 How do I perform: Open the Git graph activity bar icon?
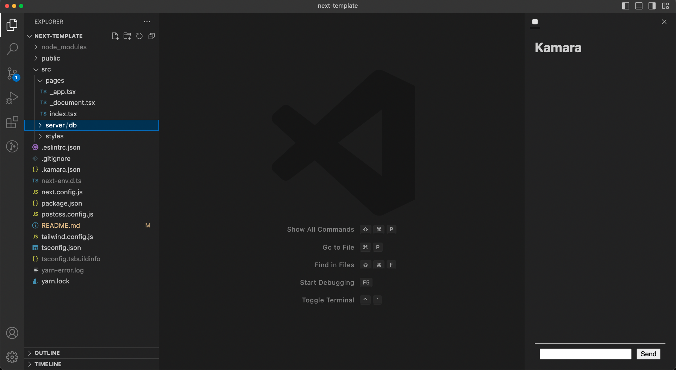[x=12, y=146]
